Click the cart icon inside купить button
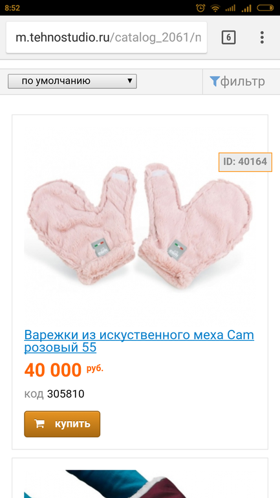Image resolution: width=280 pixels, height=498 pixels. tap(39, 424)
